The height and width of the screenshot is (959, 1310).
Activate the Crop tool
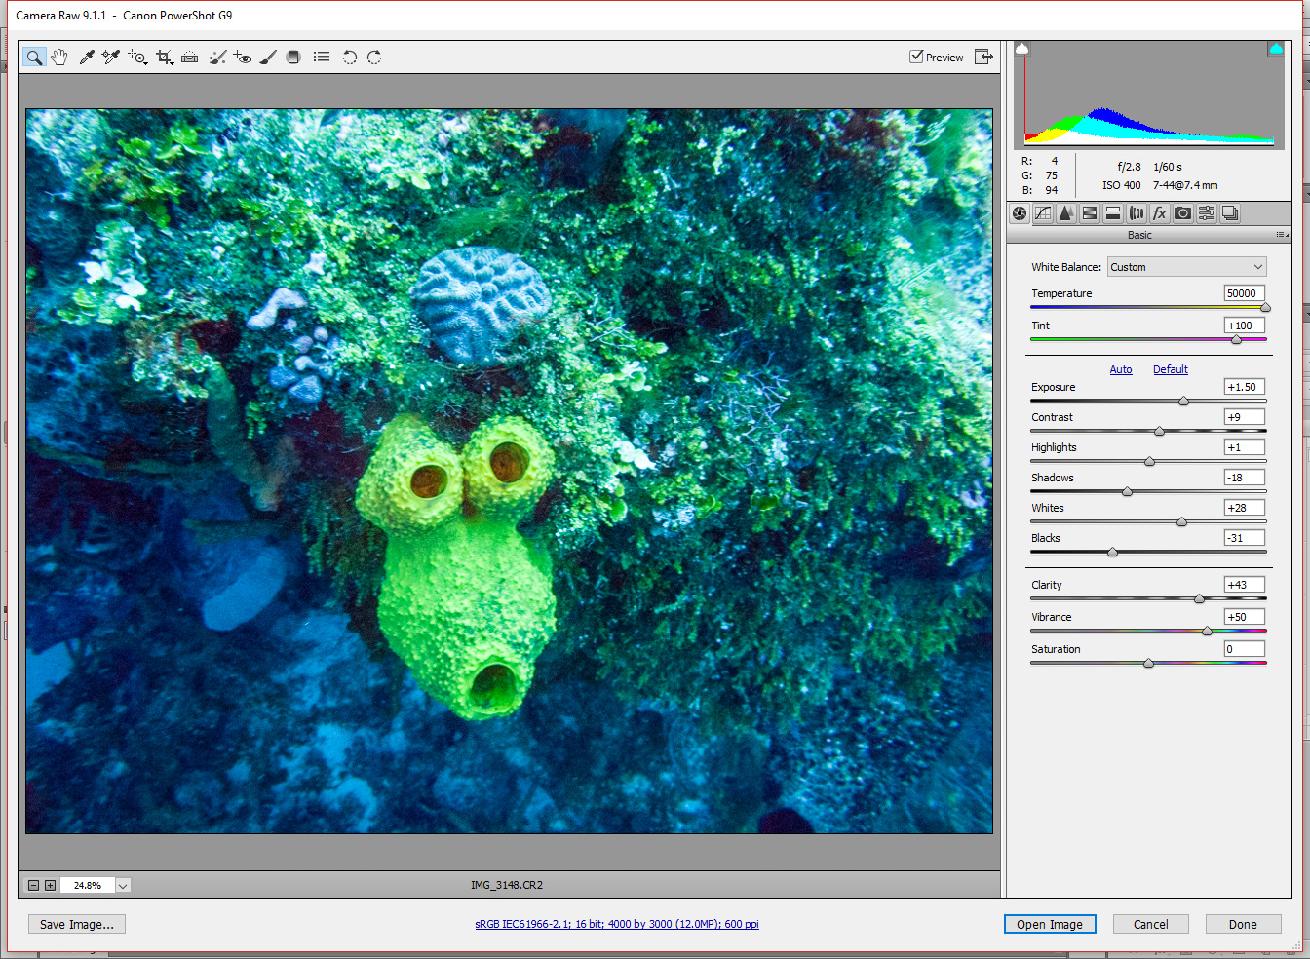tap(164, 57)
